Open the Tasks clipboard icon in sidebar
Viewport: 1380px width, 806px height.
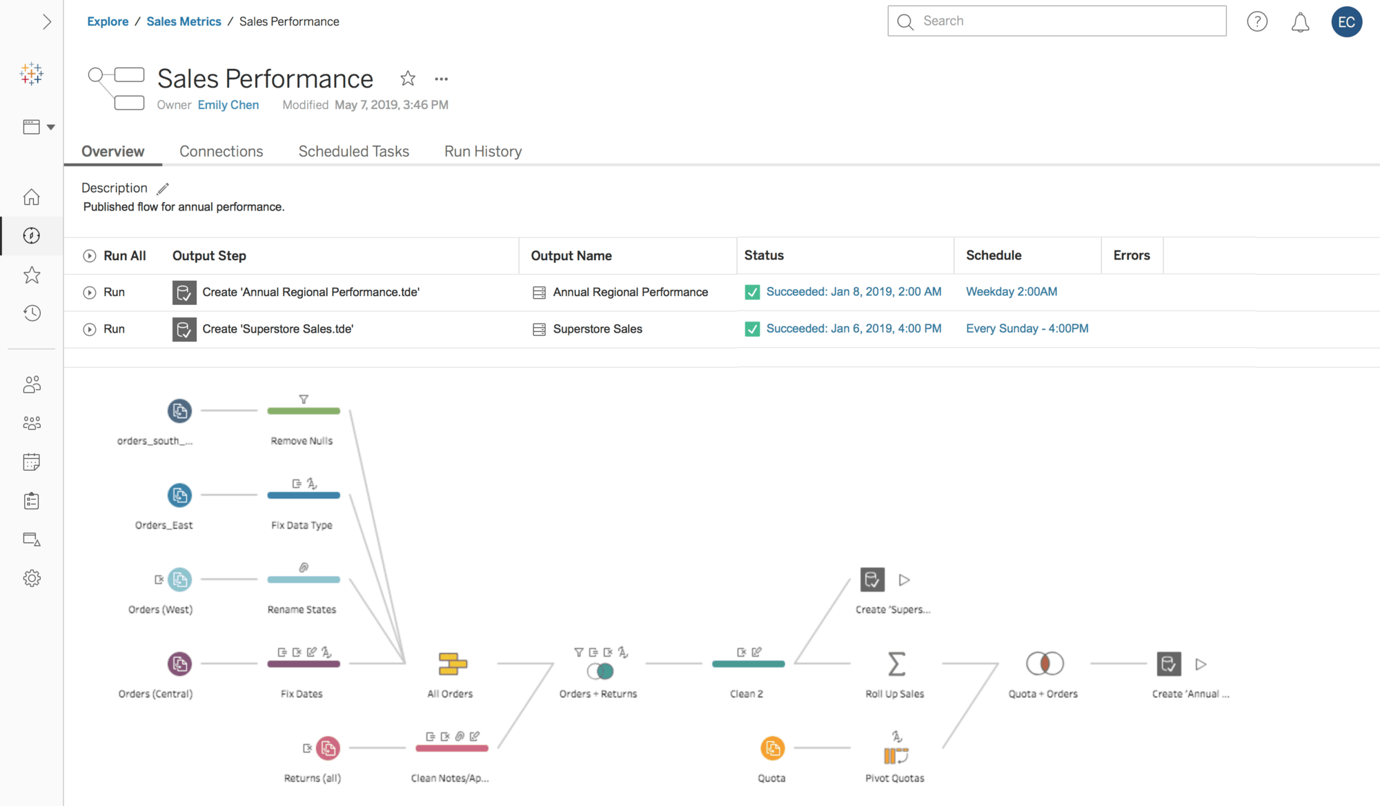tap(32, 500)
